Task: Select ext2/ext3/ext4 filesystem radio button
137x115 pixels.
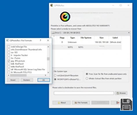Action: (55, 76)
